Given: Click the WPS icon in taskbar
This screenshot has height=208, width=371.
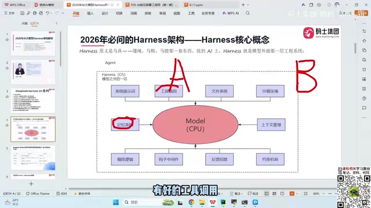Looking at the screenshot, I should pos(213,202).
